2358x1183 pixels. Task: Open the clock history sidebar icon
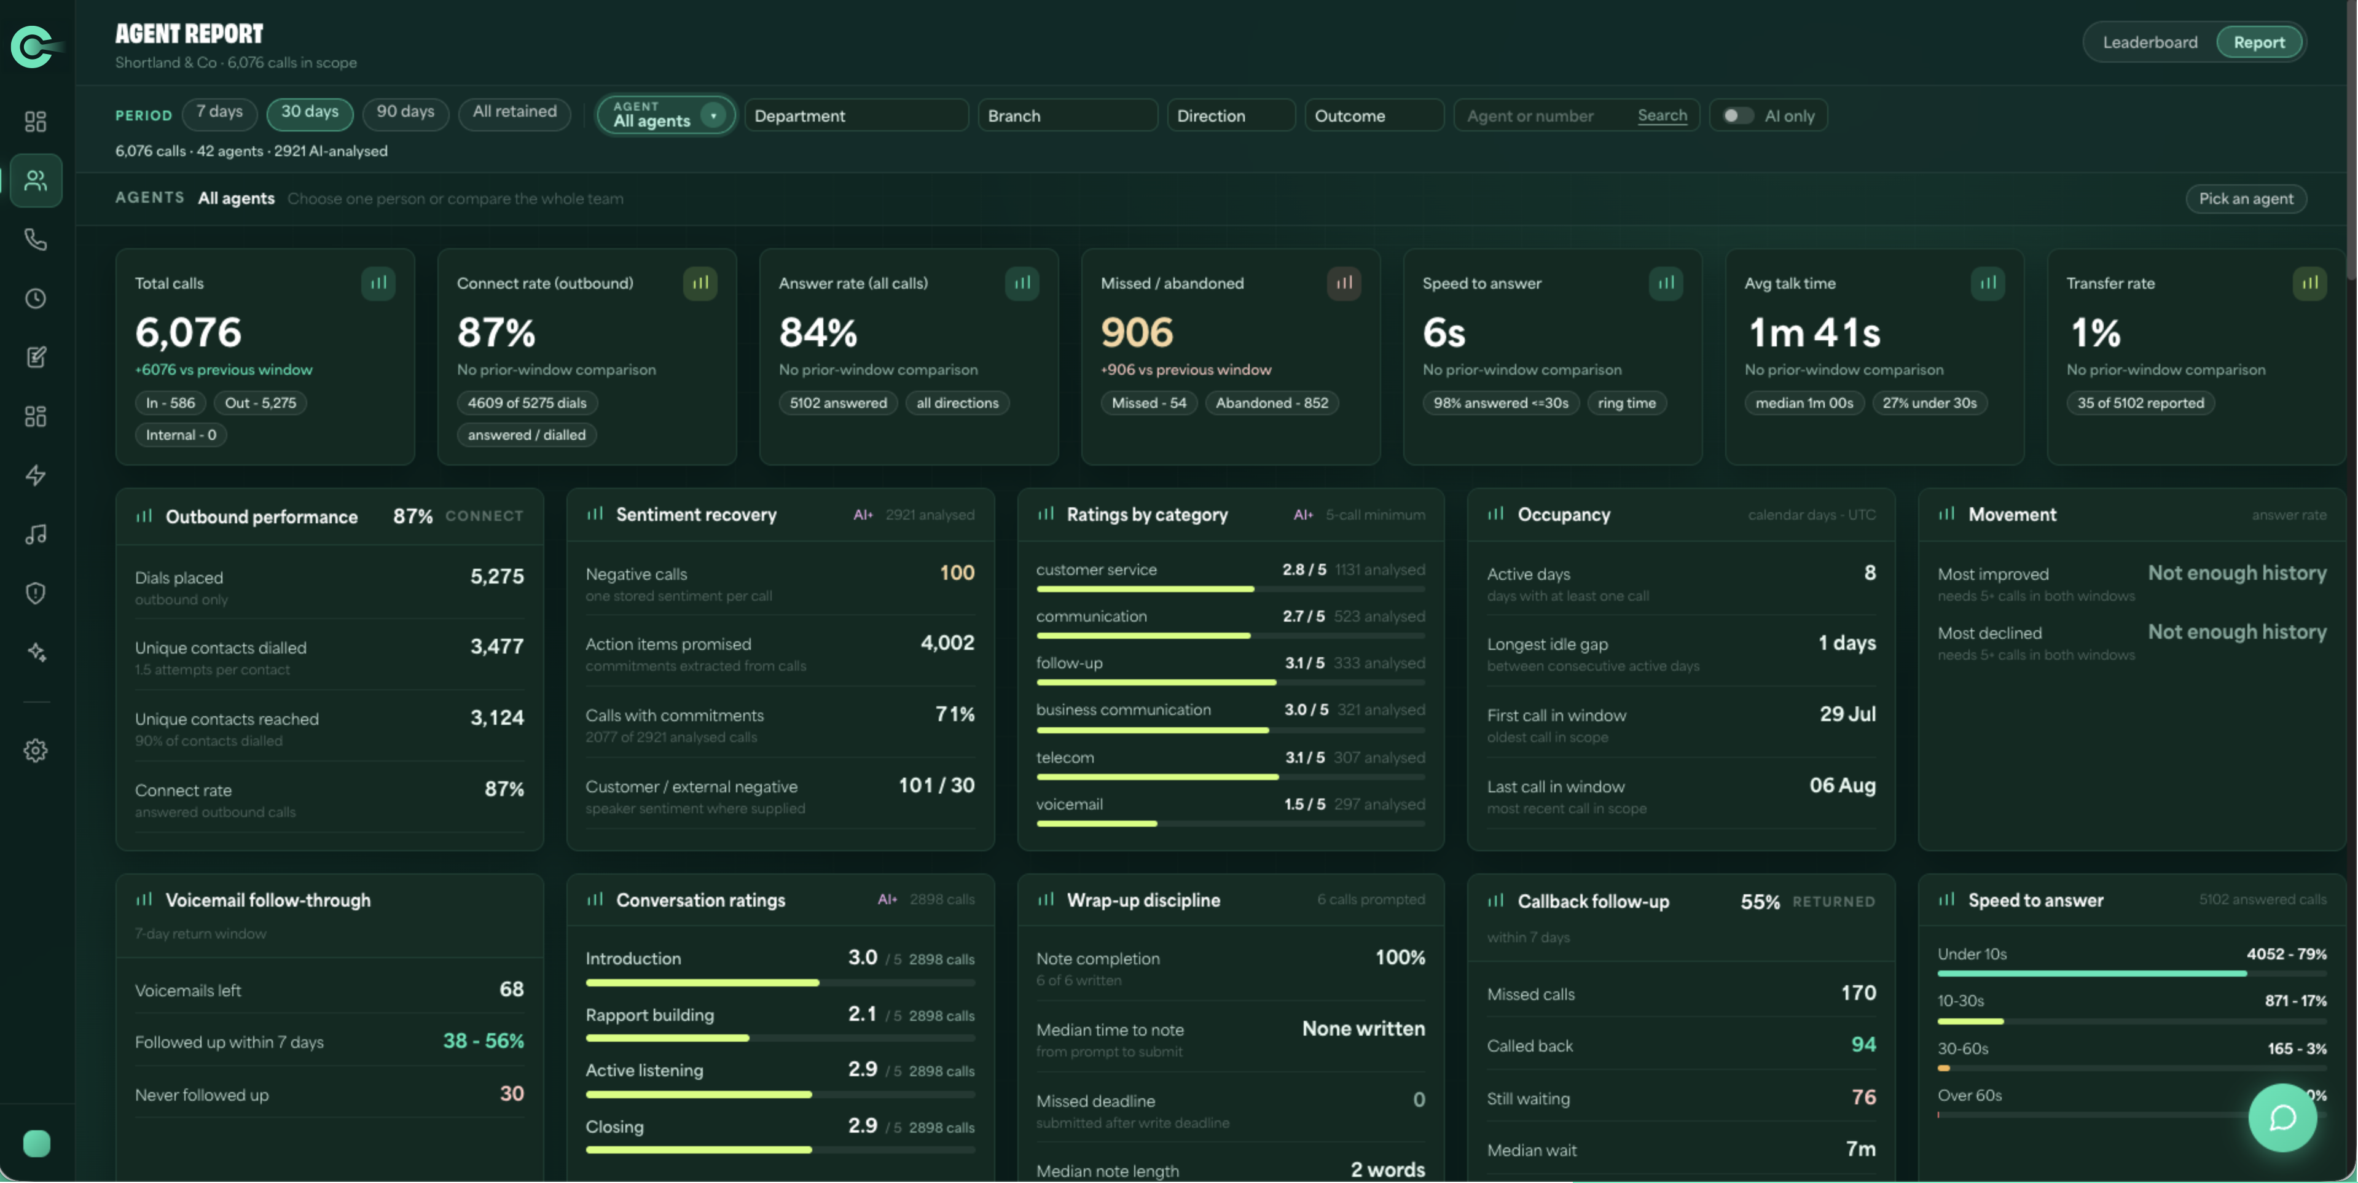tap(36, 299)
